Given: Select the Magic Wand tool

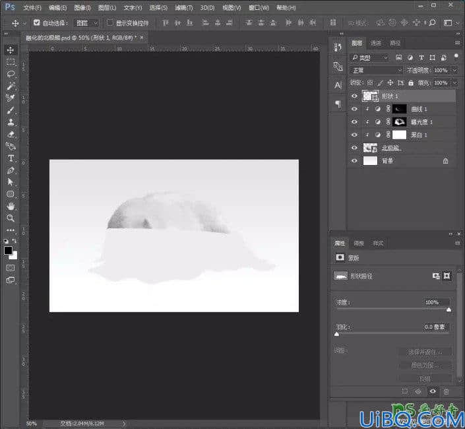Looking at the screenshot, I should click(11, 86).
